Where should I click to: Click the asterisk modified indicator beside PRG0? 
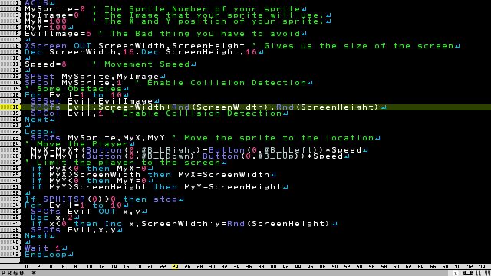click(x=34, y=273)
